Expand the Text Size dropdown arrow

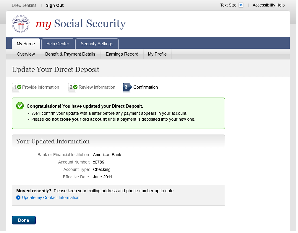(241, 5)
